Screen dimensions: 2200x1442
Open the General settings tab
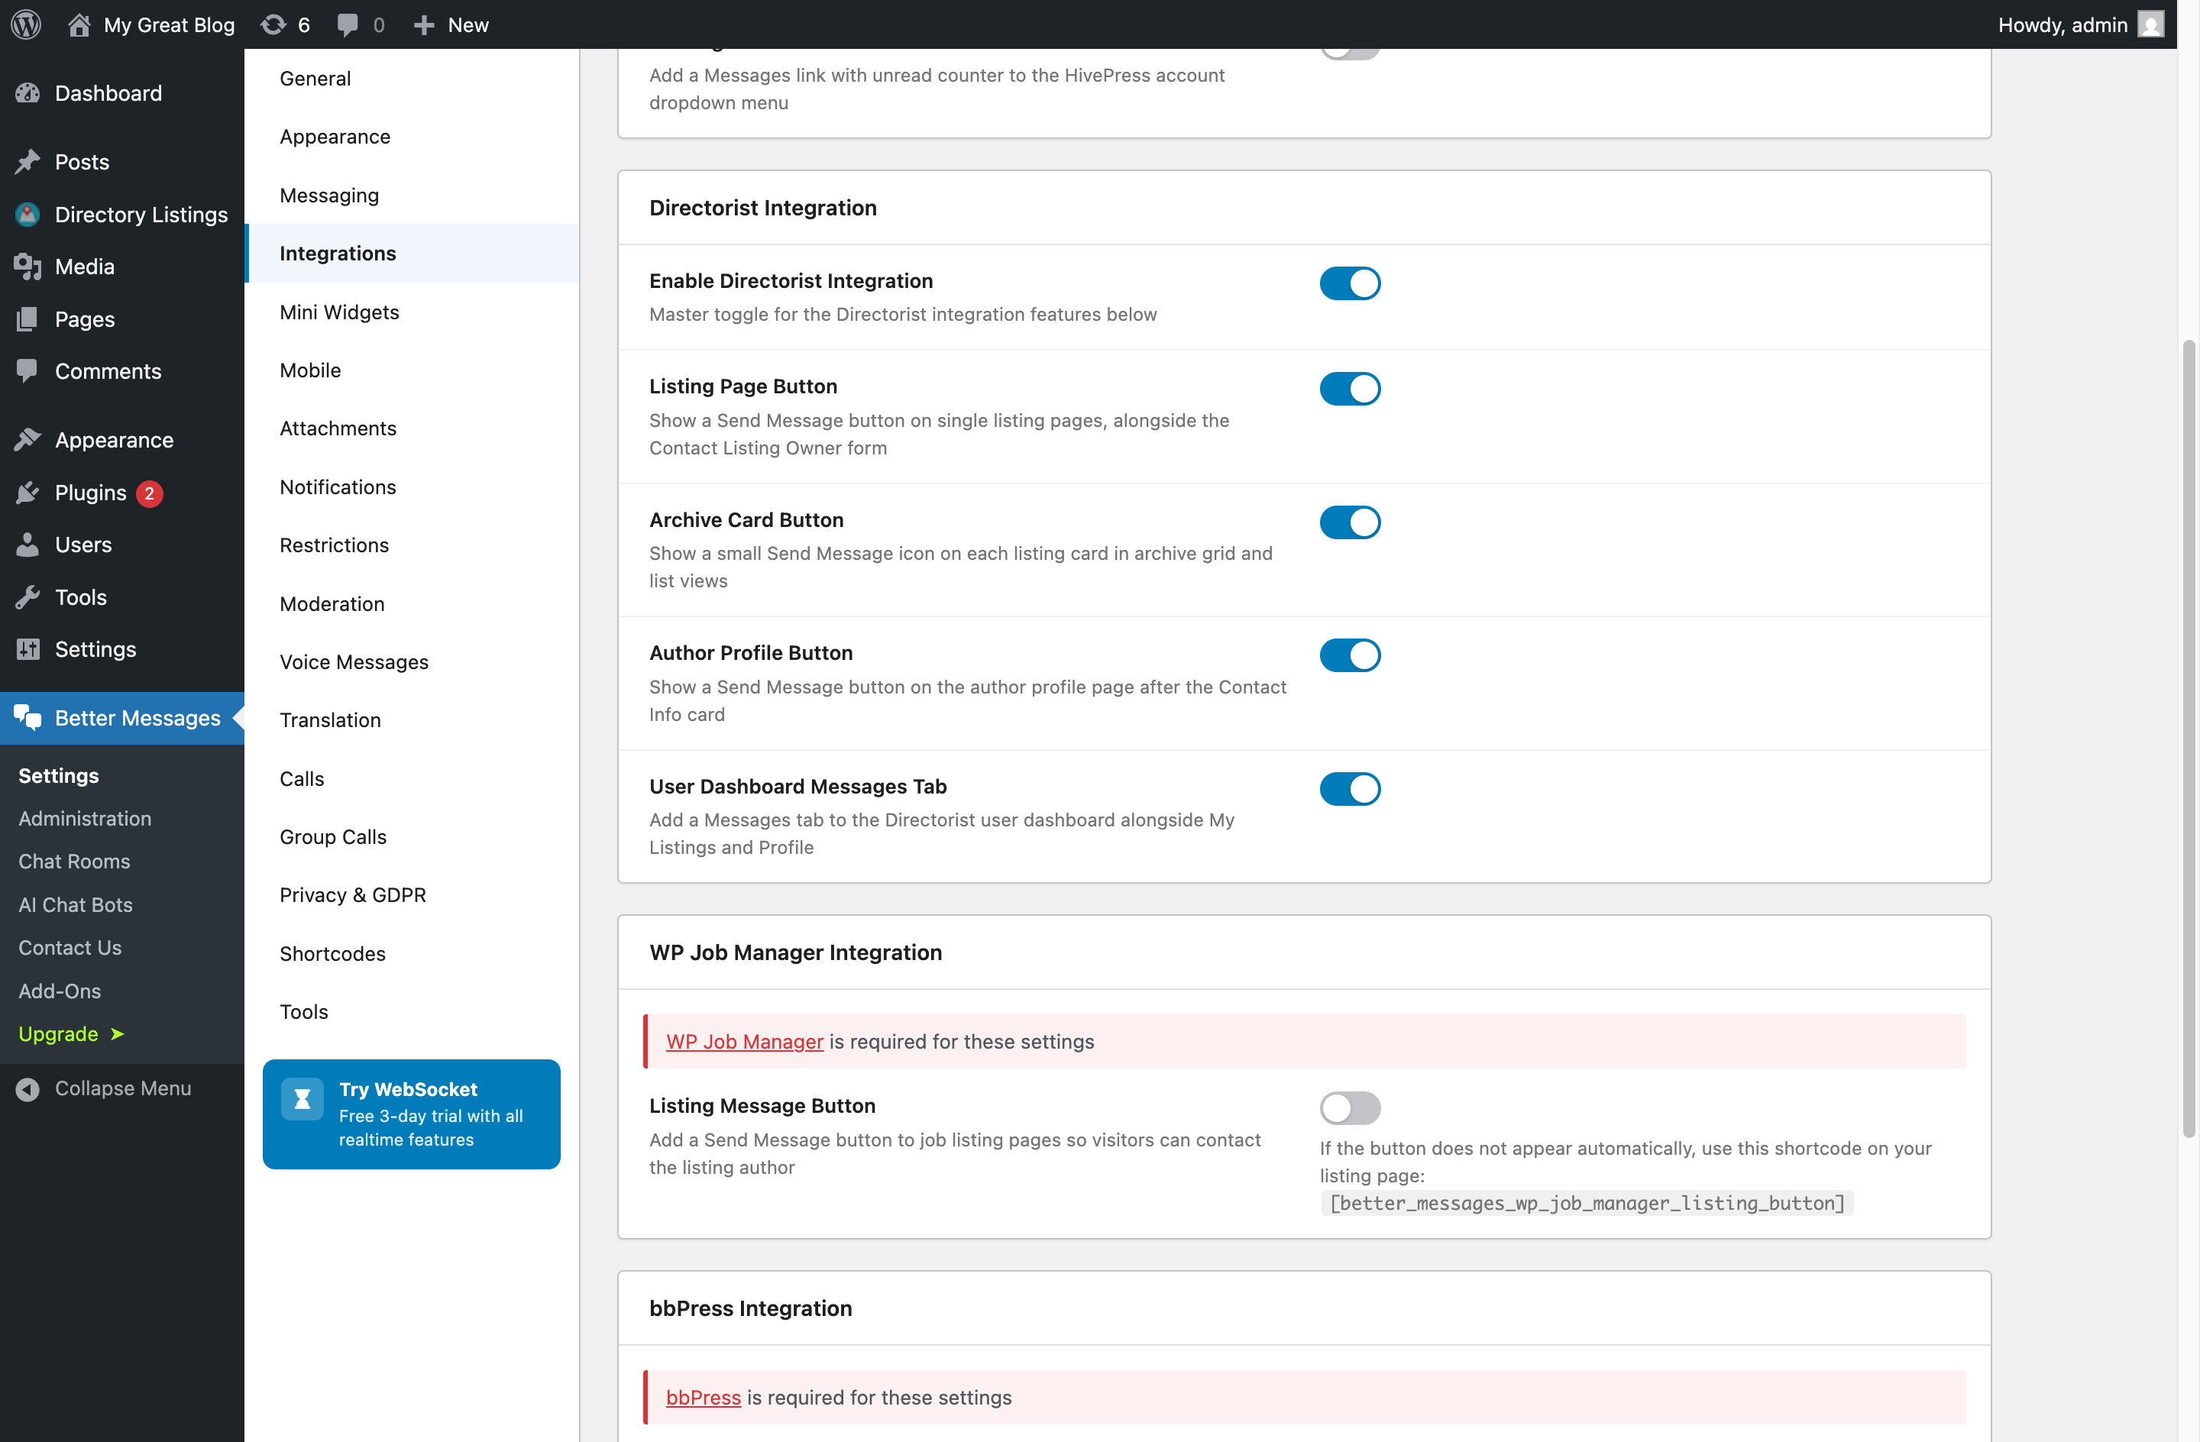point(412,79)
